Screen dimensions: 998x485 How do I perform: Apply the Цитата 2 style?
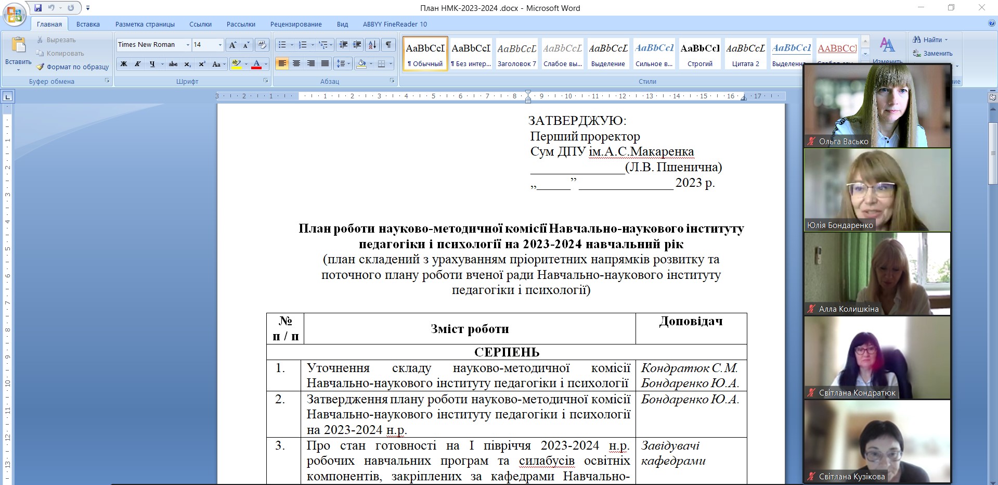point(746,53)
